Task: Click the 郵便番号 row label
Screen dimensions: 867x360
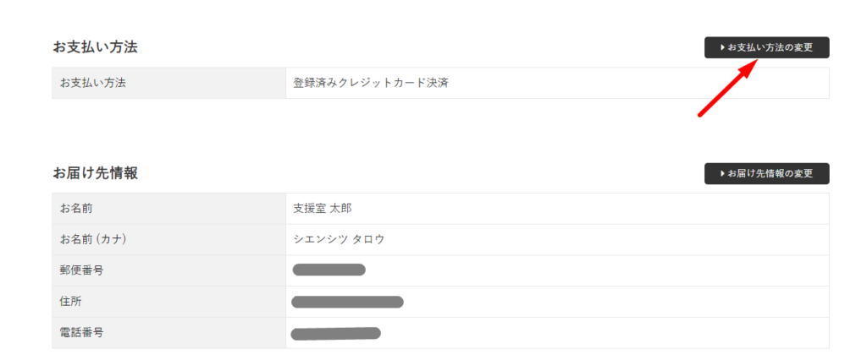Action: click(x=82, y=270)
